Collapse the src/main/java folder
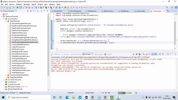The image size is (178, 100). (x=4, y=19)
